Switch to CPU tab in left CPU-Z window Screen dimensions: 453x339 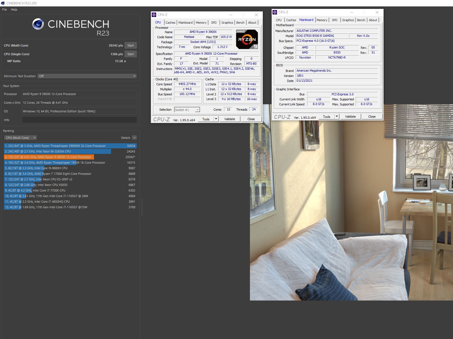(158, 22)
